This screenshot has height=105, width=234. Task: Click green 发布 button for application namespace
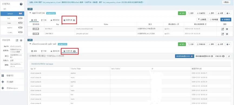[182, 13]
